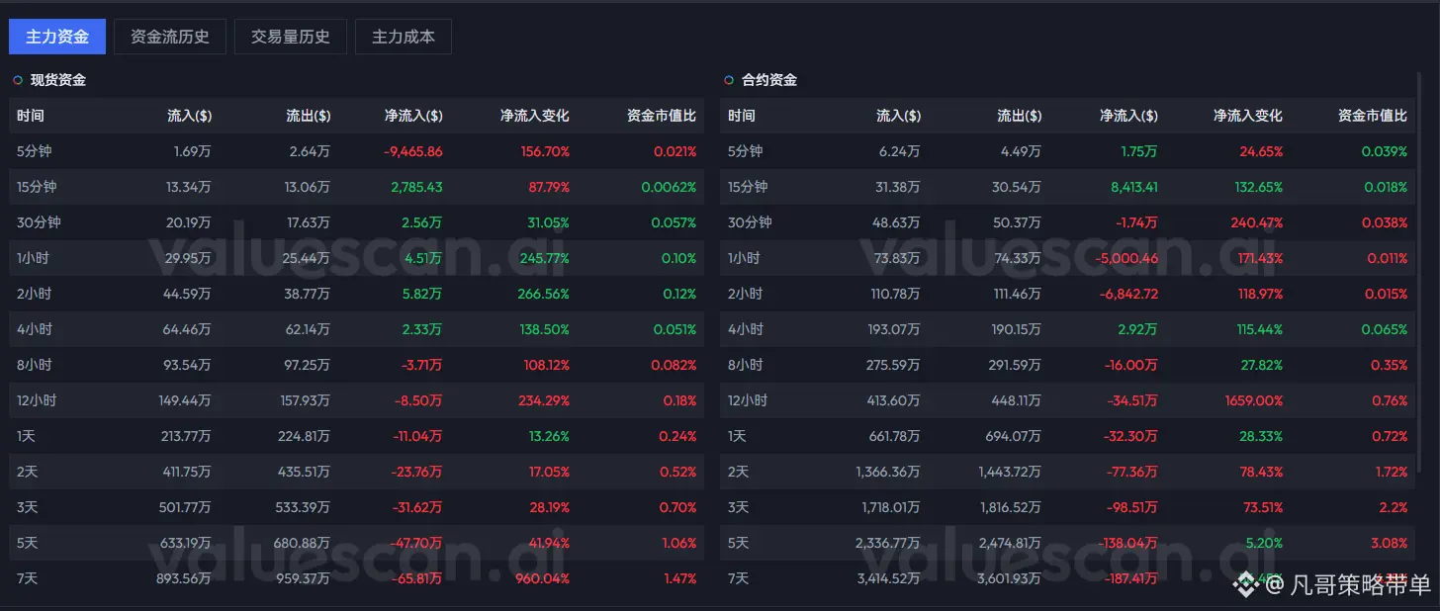Select the net inflow value 2,785.43

coord(416,187)
